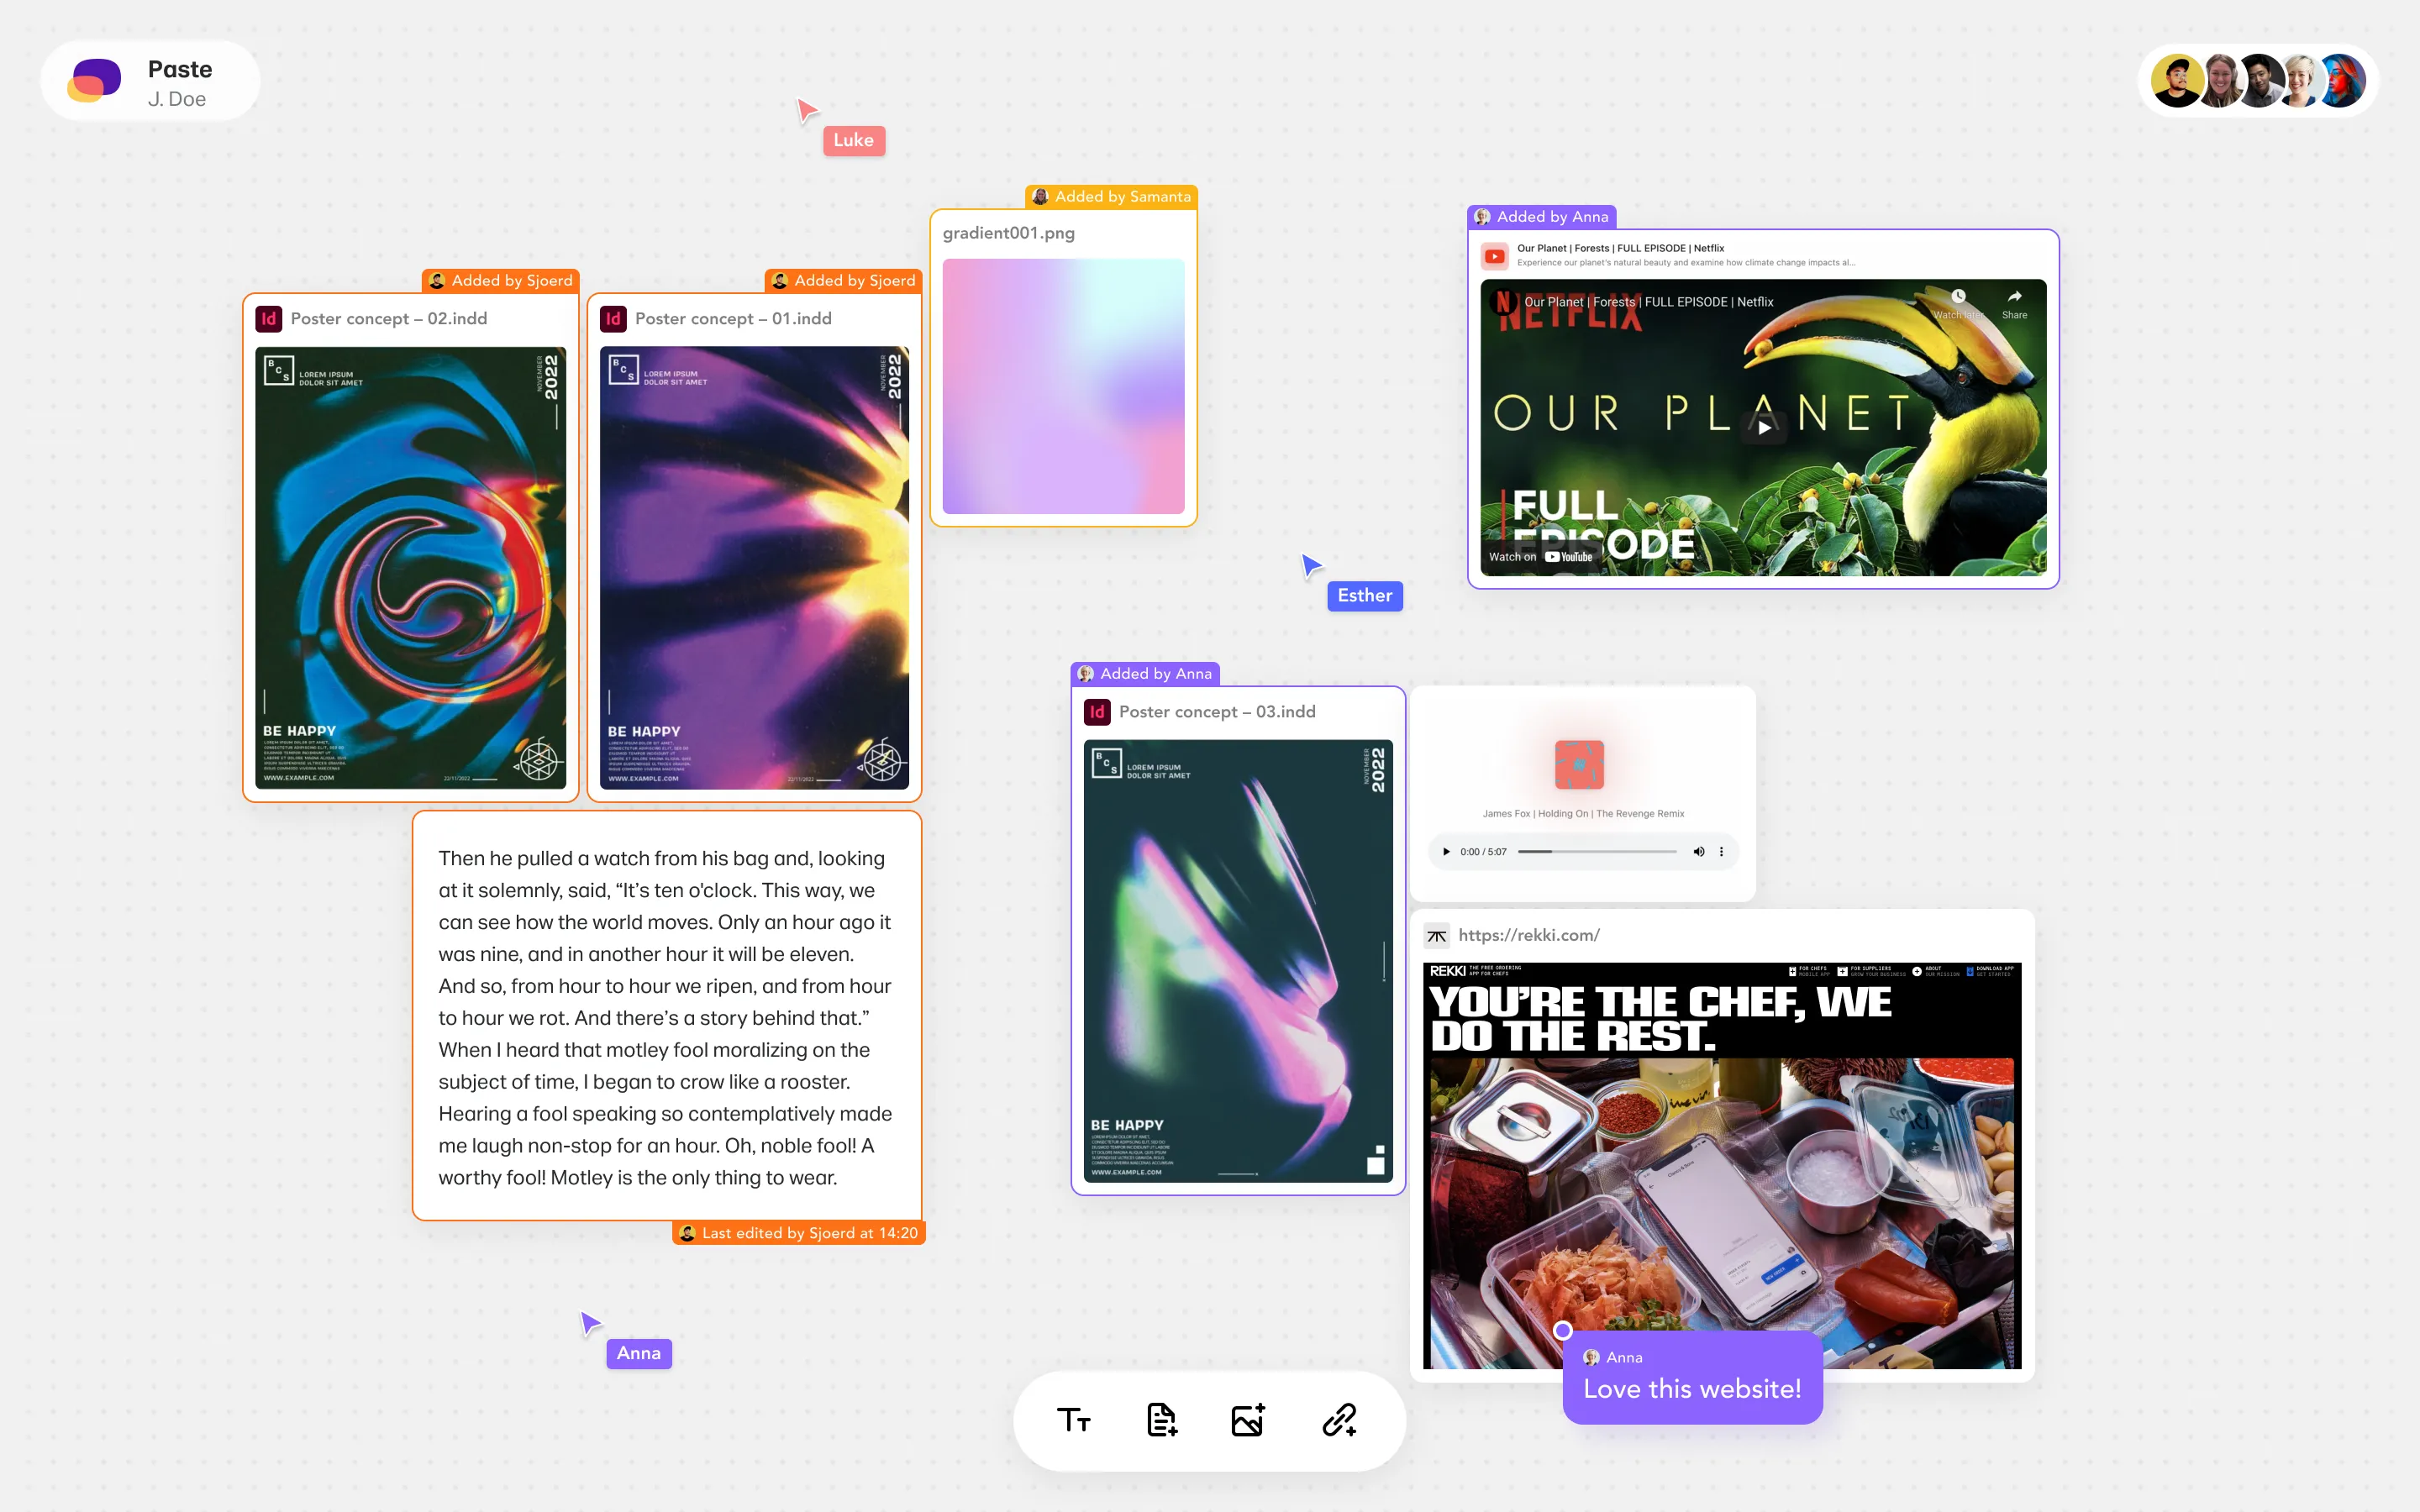Click comment pin on rekki website card
This screenshot has width=2420, height=1512.
(x=1563, y=1330)
